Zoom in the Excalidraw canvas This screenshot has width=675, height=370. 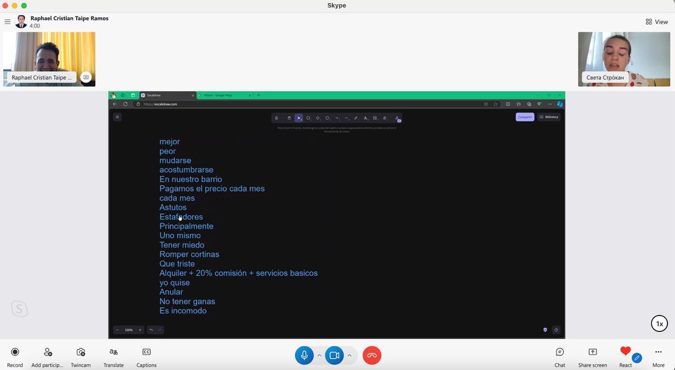click(x=140, y=330)
